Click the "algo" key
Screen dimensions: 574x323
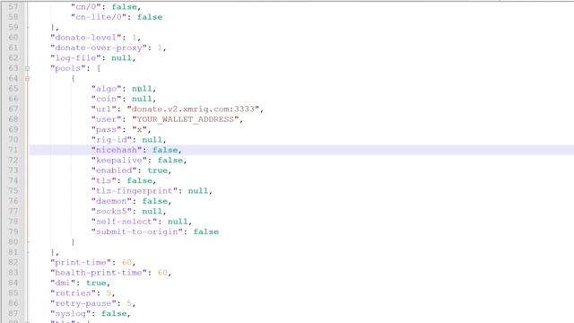pos(106,89)
